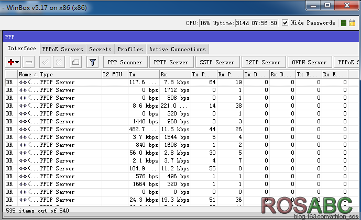Click the 535 items status text
361x220 pixels.
(37, 211)
